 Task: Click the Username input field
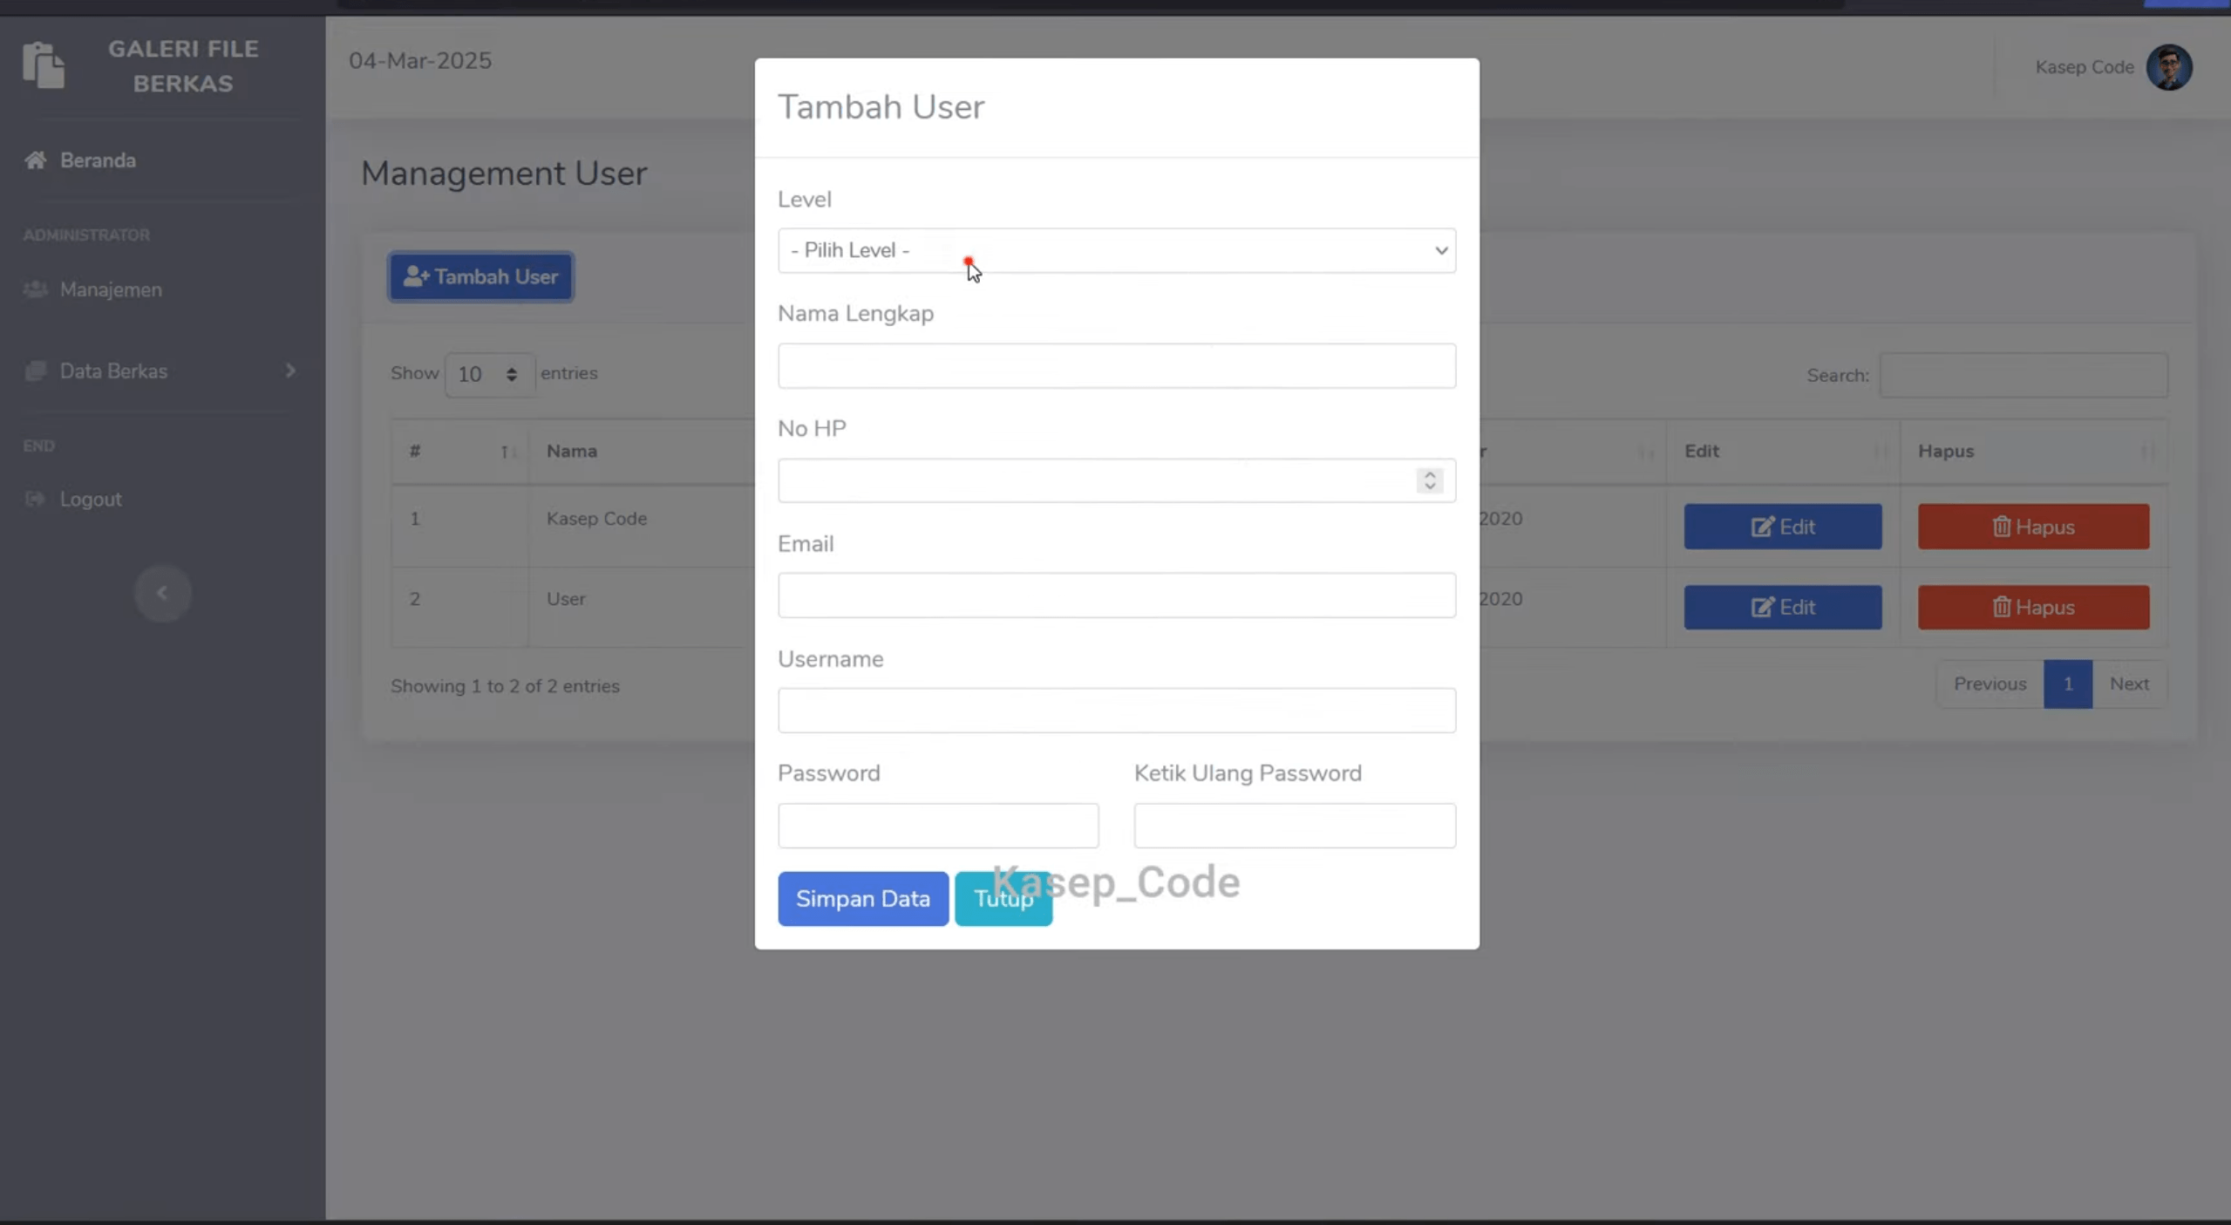[x=1116, y=711]
